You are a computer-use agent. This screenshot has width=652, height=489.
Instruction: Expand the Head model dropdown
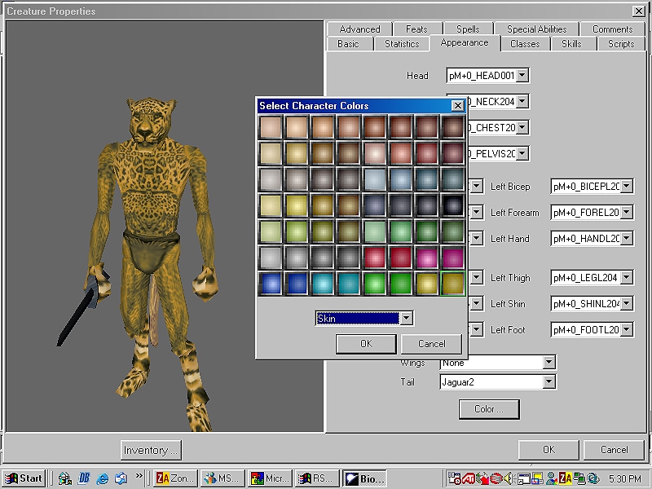tap(522, 76)
